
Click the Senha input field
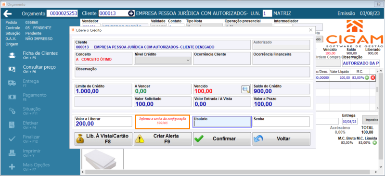[281, 122]
